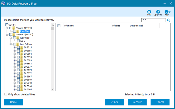The height and width of the screenshot is (109, 175).
Task: Click the Upgrade wrench icon
Action: coord(158,12)
